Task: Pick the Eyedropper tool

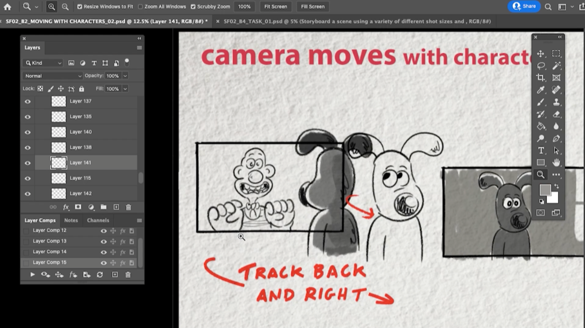Action: (541, 90)
